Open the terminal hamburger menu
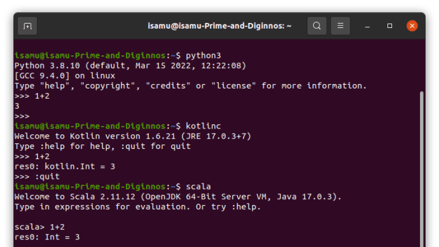 [x=340, y=26]
